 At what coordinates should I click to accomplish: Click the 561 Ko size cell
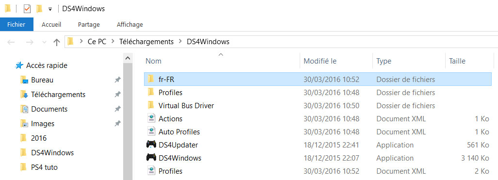tap(478, 145)
